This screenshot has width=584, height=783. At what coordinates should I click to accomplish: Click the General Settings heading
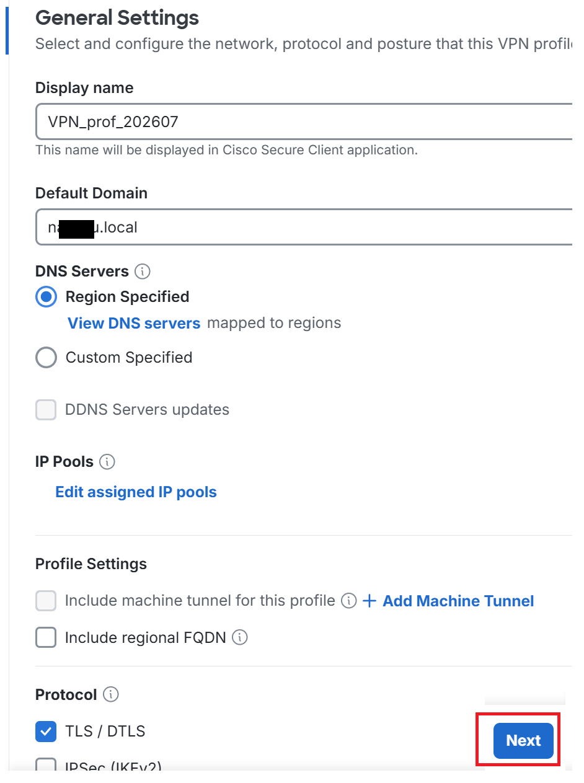tap(117, 17)
